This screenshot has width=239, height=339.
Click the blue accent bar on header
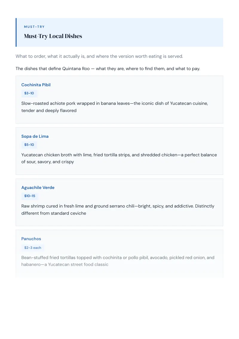16,32
